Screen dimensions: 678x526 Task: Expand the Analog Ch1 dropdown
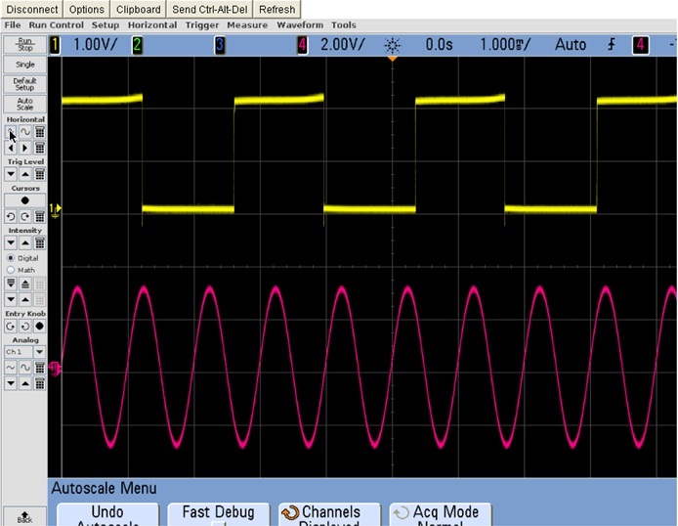(x=39, y=351)
